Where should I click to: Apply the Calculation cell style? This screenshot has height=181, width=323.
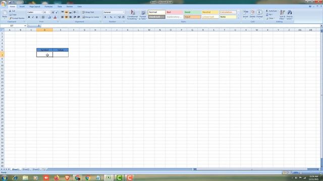tap(228, 12)
